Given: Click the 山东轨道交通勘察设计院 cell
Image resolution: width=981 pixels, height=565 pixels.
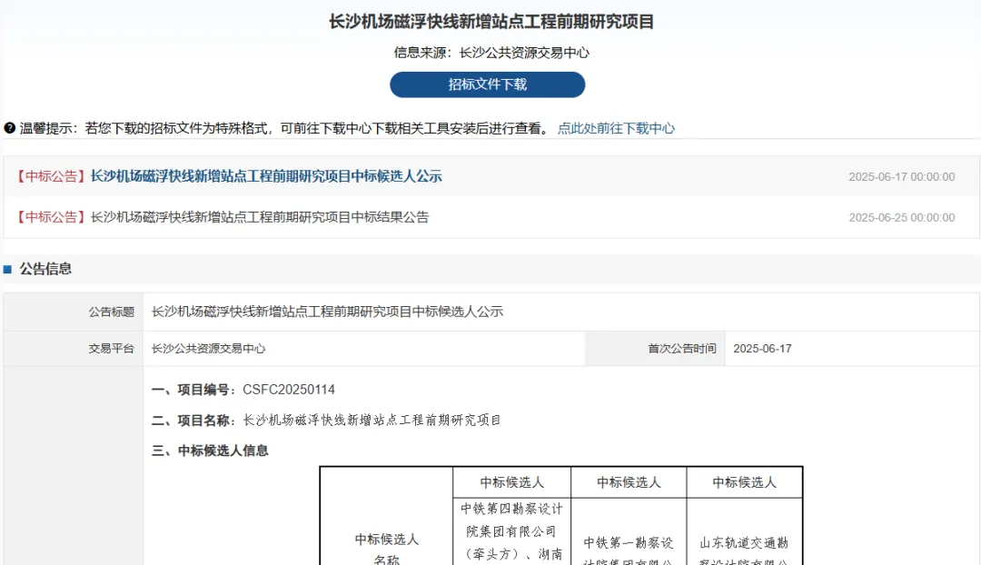Looking at the screenshot, I should [x=745, y=531].
